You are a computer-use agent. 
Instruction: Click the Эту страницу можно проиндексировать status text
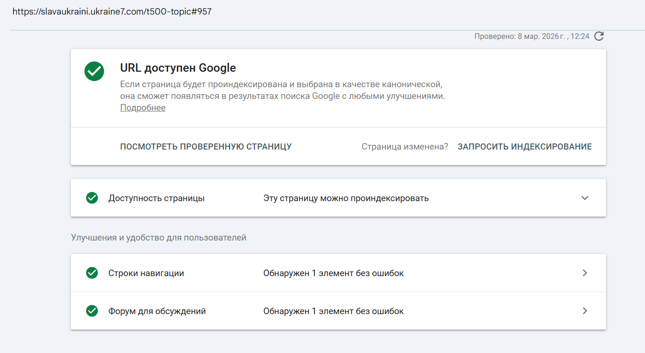(346, 198)
